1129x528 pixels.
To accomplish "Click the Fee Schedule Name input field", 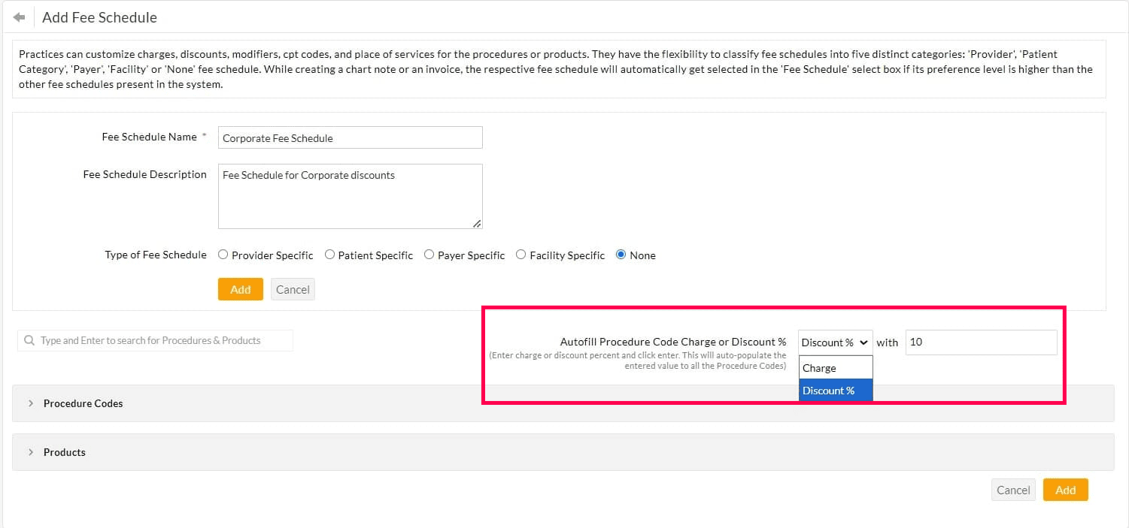I will coord(350,137).
